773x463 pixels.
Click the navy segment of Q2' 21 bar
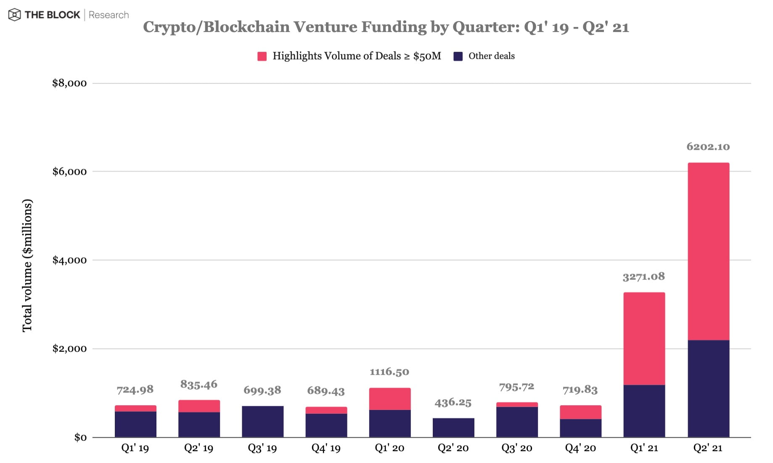pyautogui.click(x=708, y=388)
